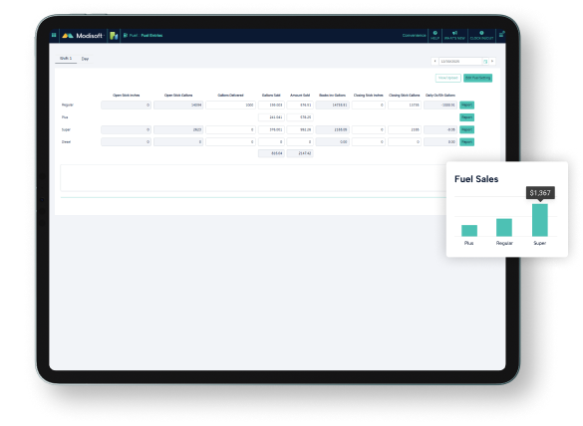The image size is (583, 426).
Task: Switch to the Day tab
Action: coord(85,59)
